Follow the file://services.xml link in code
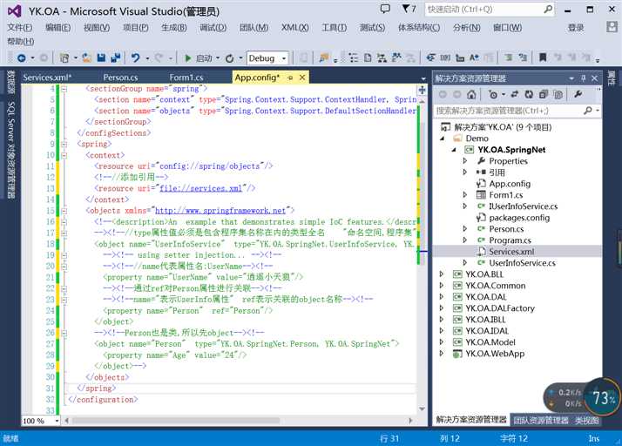 [x=200, y=188]
